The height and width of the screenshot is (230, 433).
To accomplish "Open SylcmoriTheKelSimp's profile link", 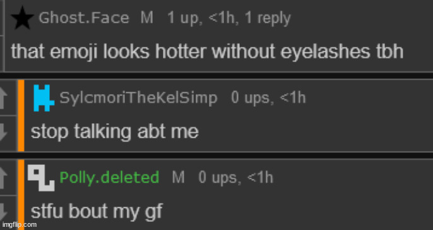I will point(138,98).
